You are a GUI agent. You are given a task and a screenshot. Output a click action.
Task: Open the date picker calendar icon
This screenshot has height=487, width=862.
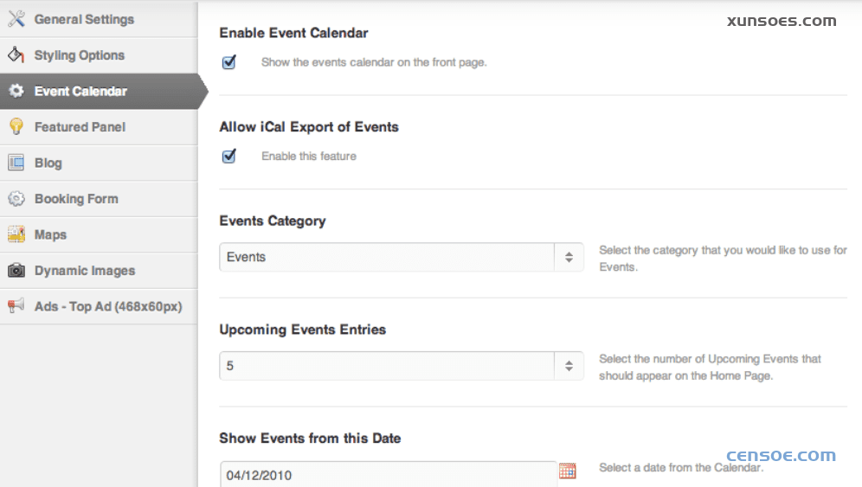point(568,471)
